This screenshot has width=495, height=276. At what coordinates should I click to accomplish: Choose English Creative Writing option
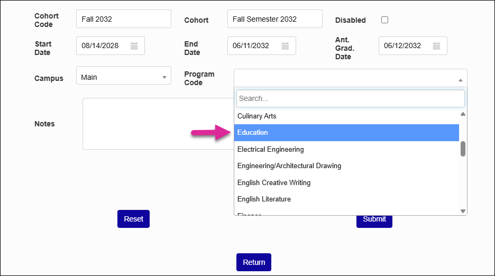(x=346, y=182)
